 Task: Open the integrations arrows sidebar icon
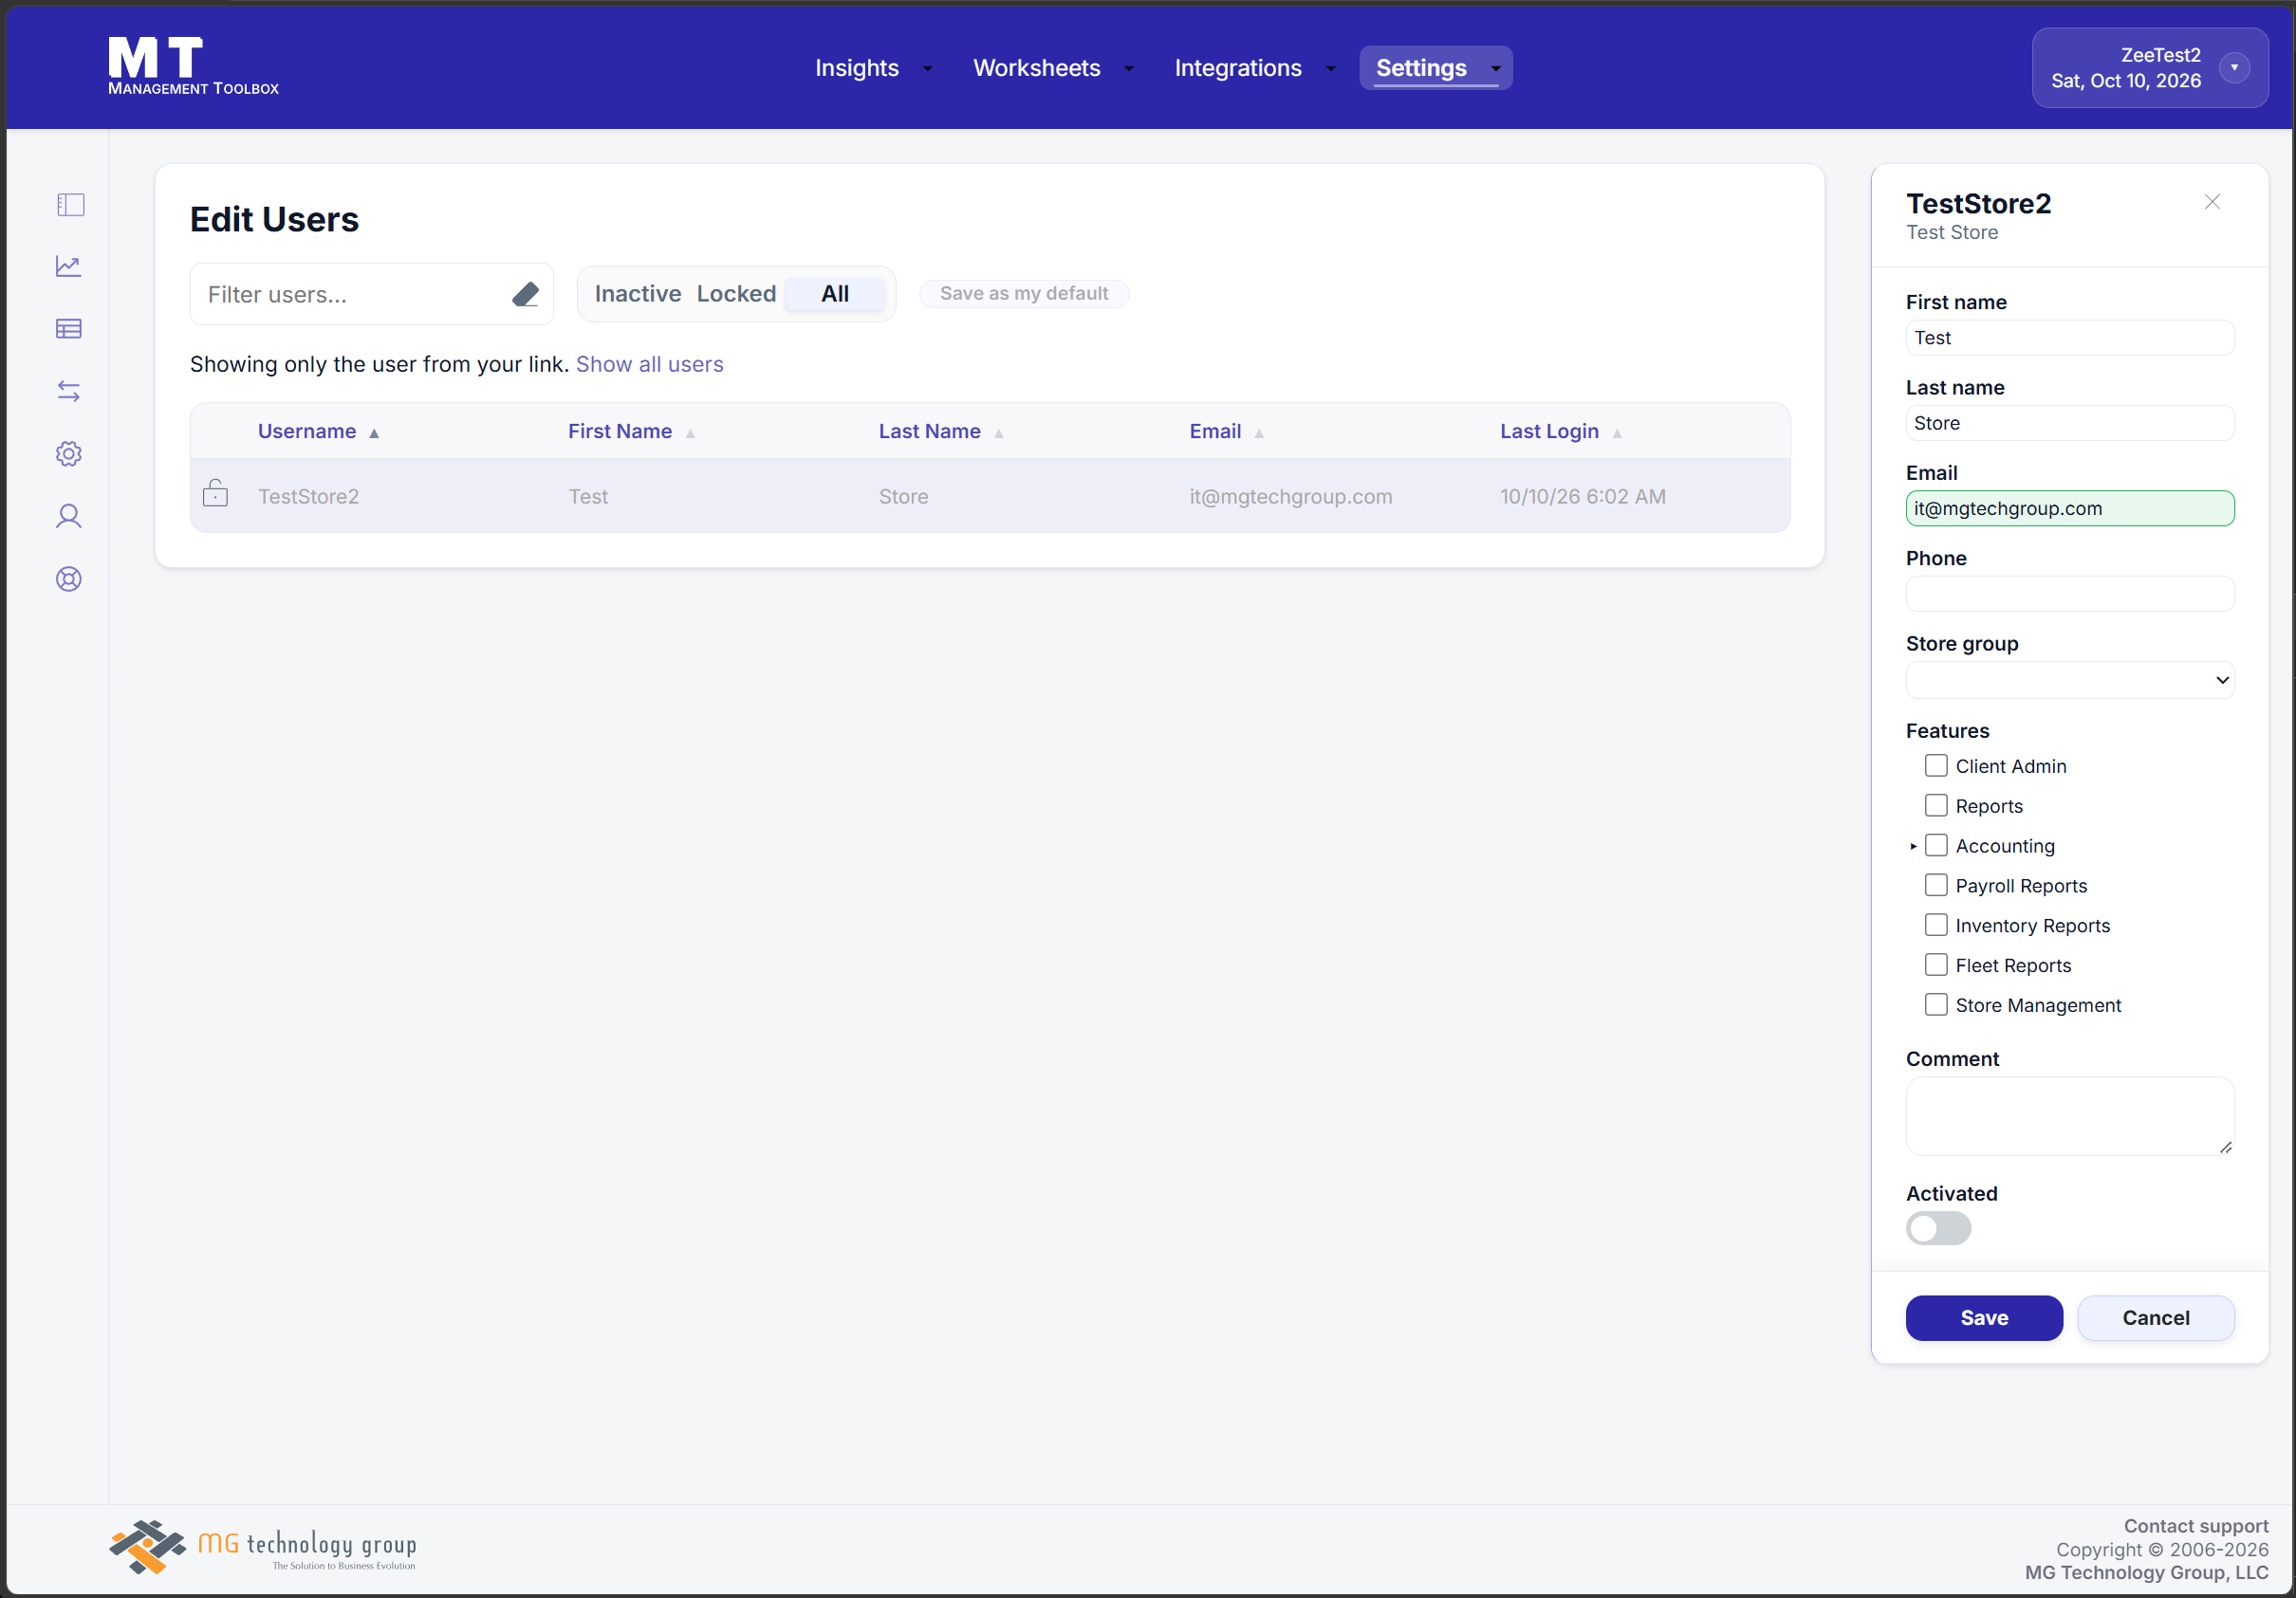(x=69, y=391)
